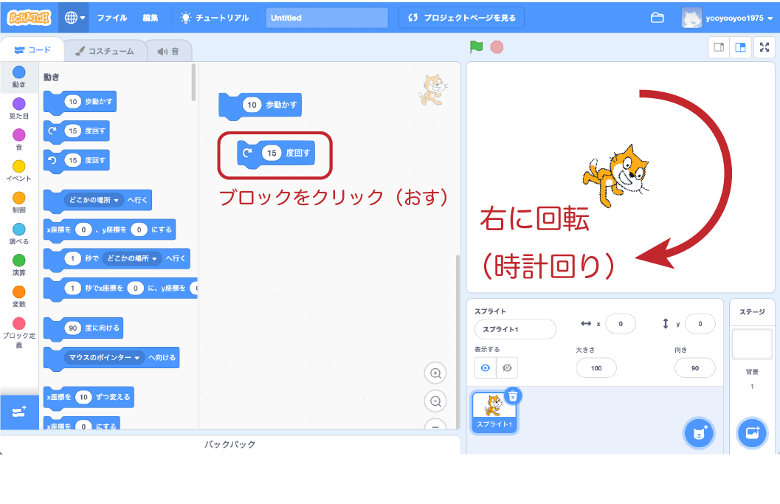
Task: Click the ステージ panel heading
Action: click(x=752, y=312)
